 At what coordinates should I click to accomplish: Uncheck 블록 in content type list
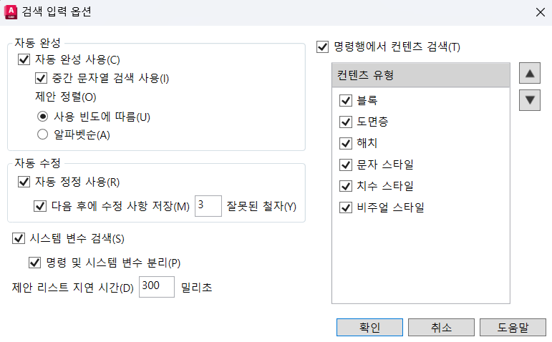(346, 100)
